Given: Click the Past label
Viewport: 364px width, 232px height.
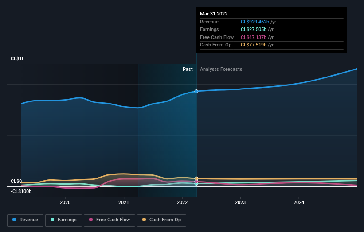Looking at the screenshot, I should point(188,69).
